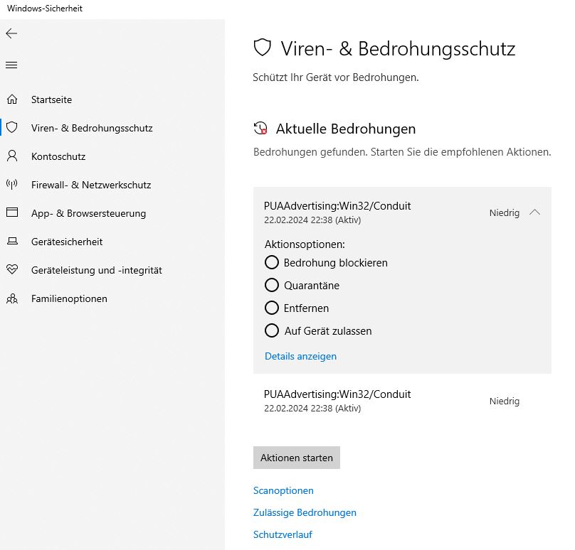Click the back arrow icon

click(x=11, y=33)
